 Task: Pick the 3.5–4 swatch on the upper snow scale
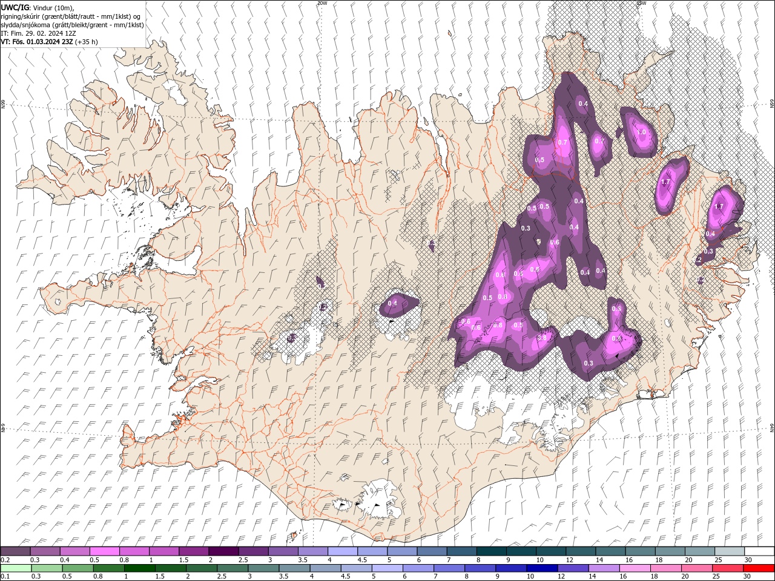point(314,551)
